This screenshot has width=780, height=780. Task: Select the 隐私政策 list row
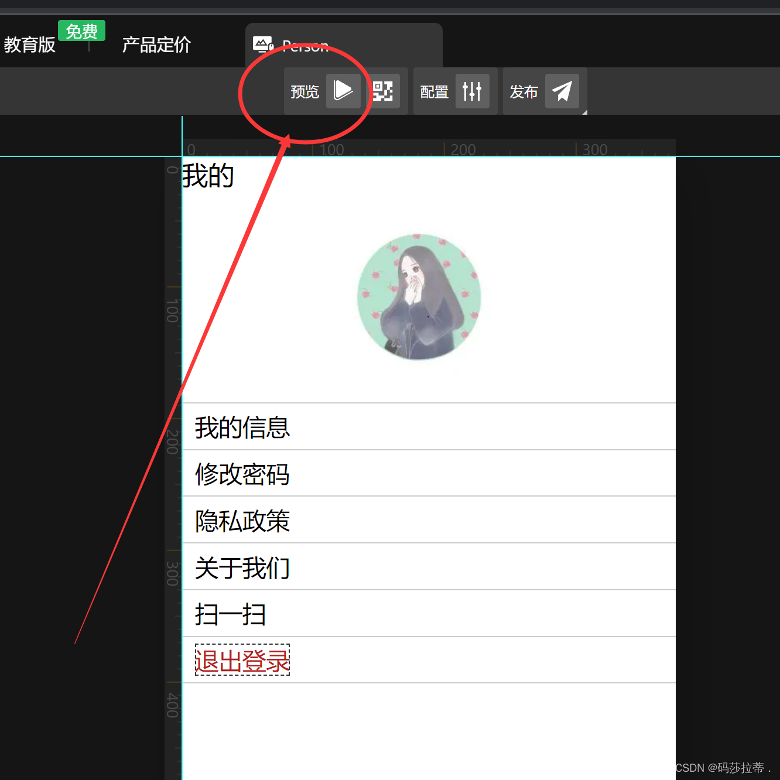429,520
